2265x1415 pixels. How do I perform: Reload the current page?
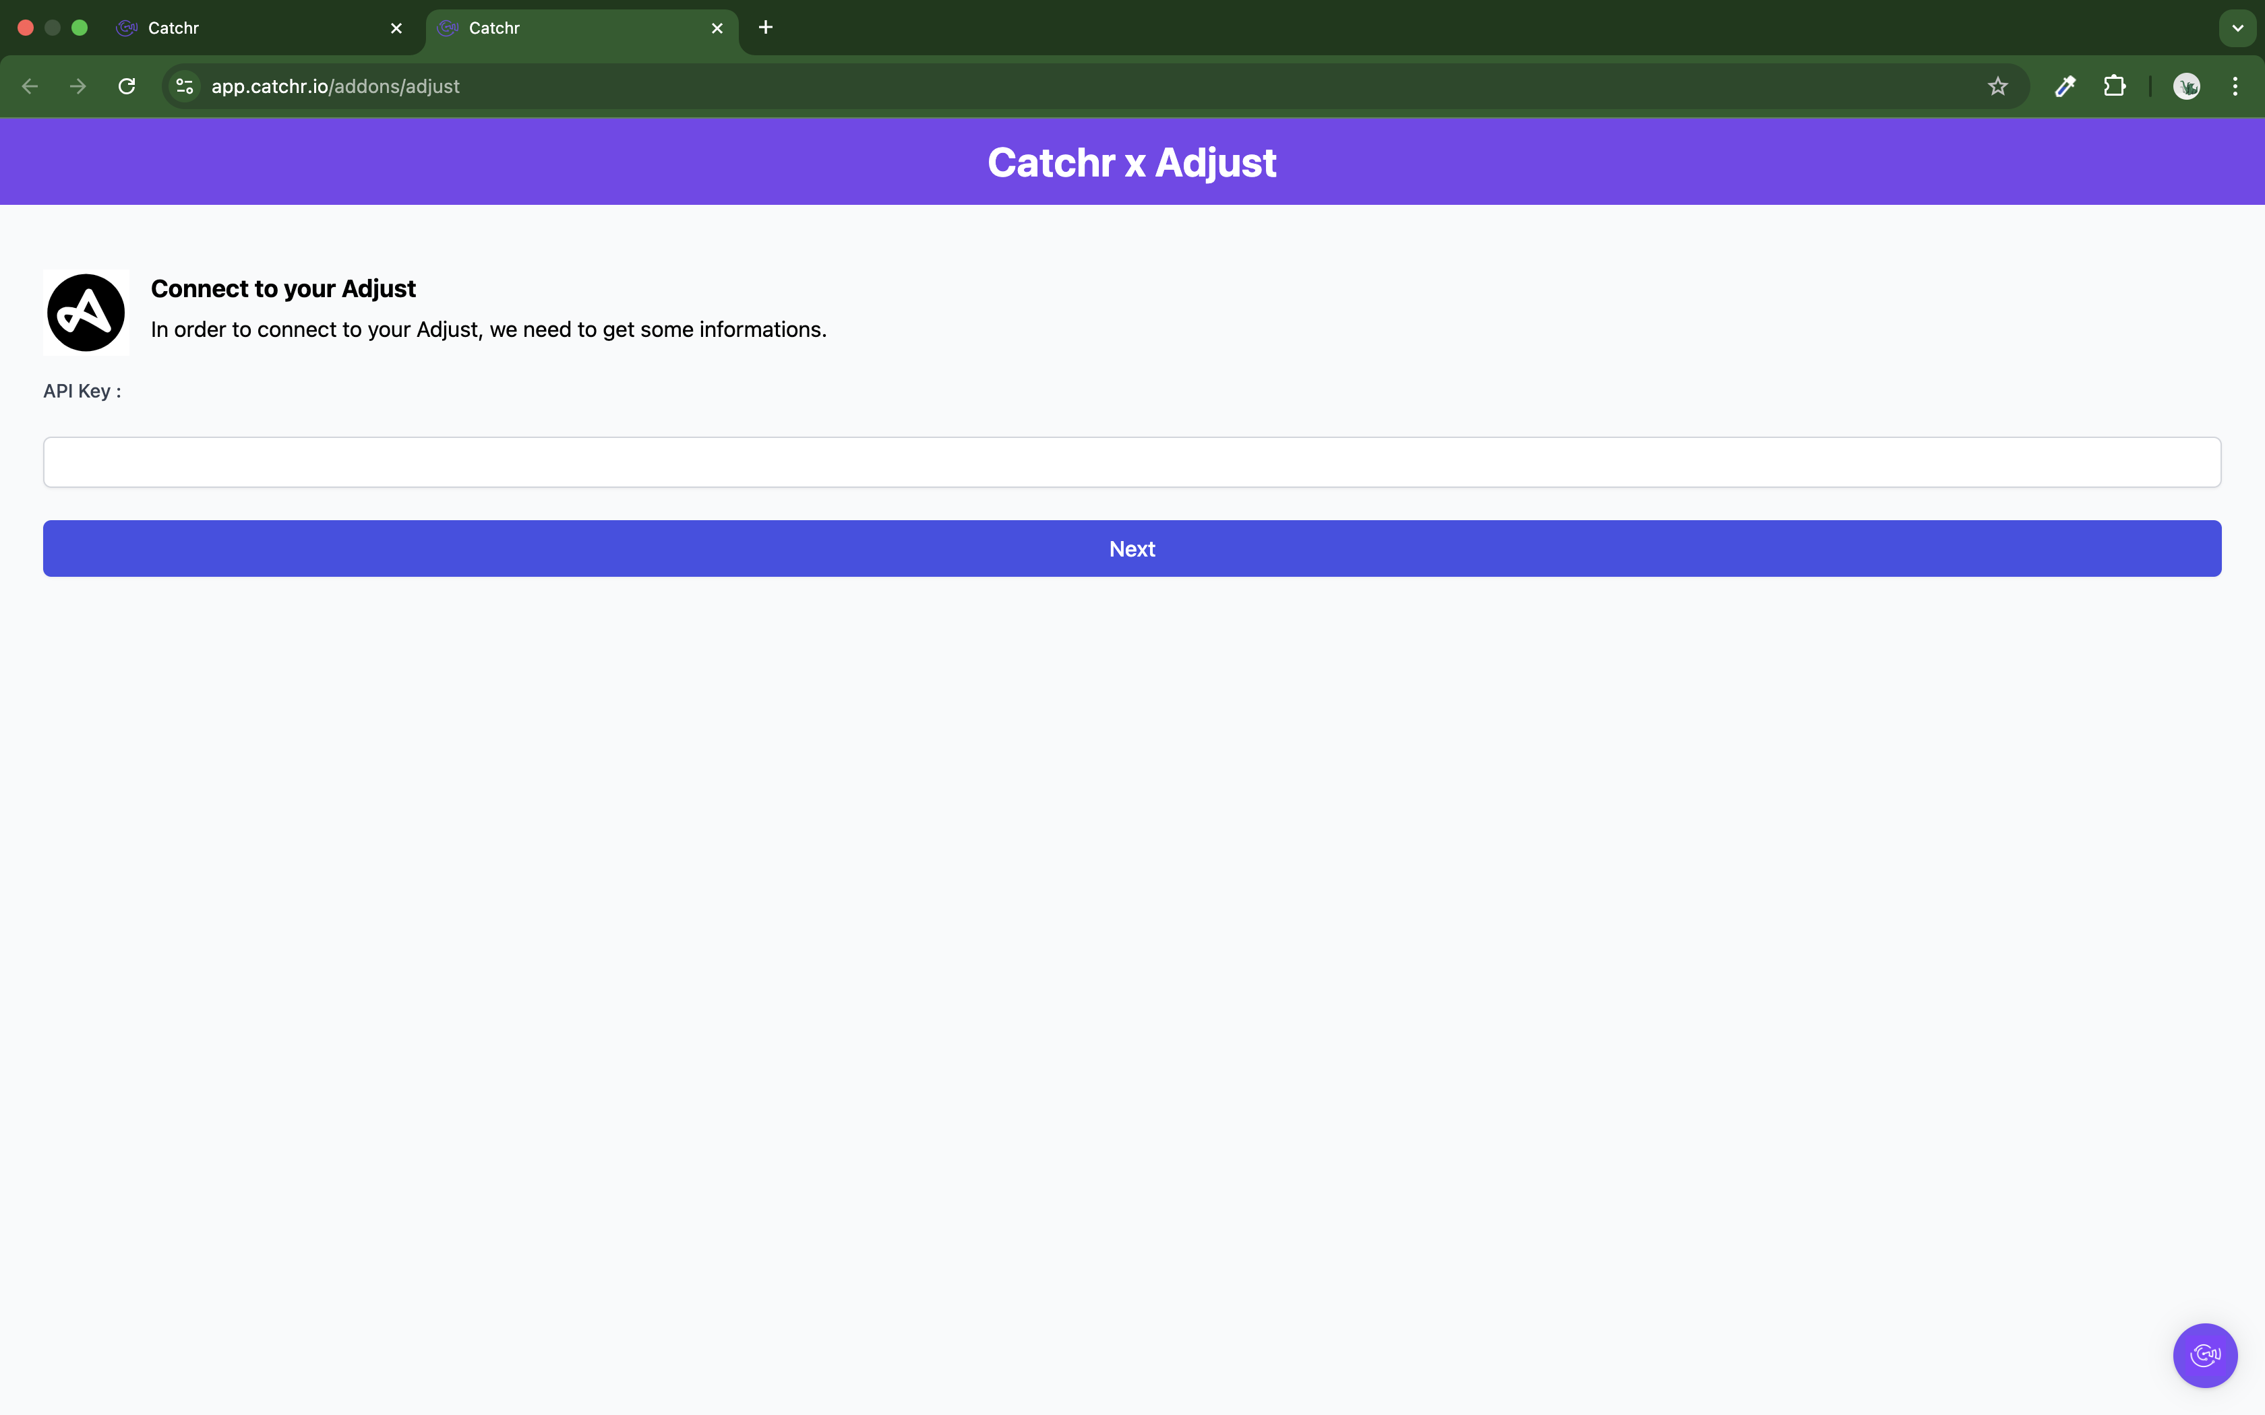(x=127, y=86)
